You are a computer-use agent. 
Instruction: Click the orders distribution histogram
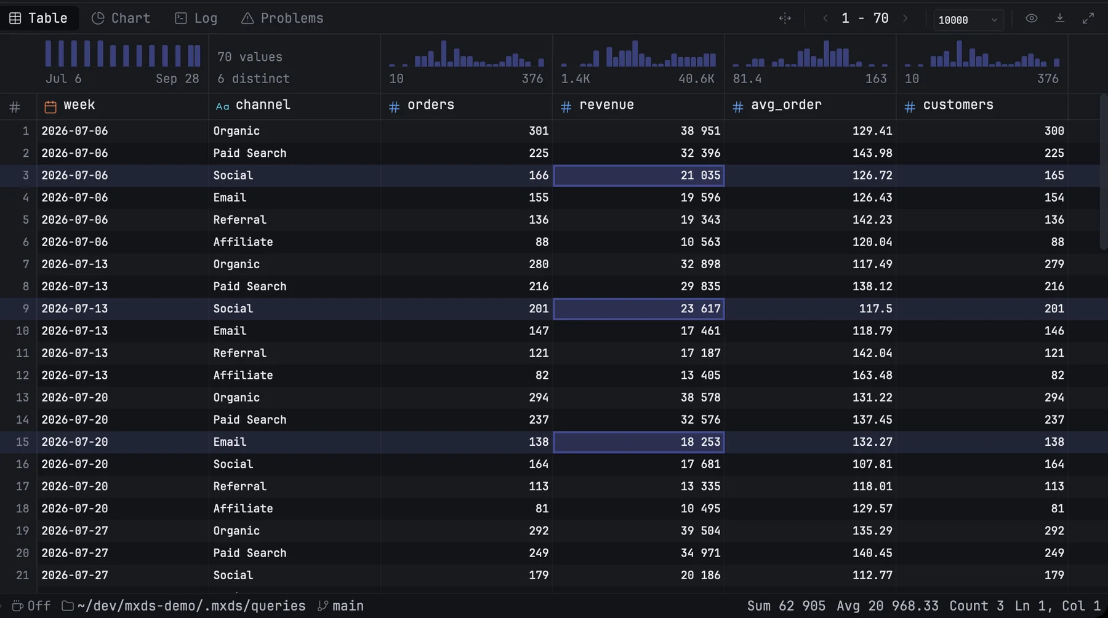tap(466, 53)
